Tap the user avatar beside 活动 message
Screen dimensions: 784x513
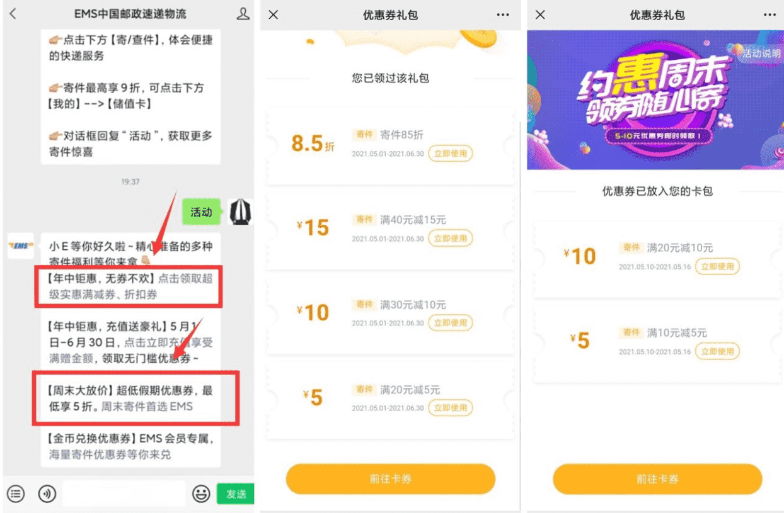pos(240,212)
